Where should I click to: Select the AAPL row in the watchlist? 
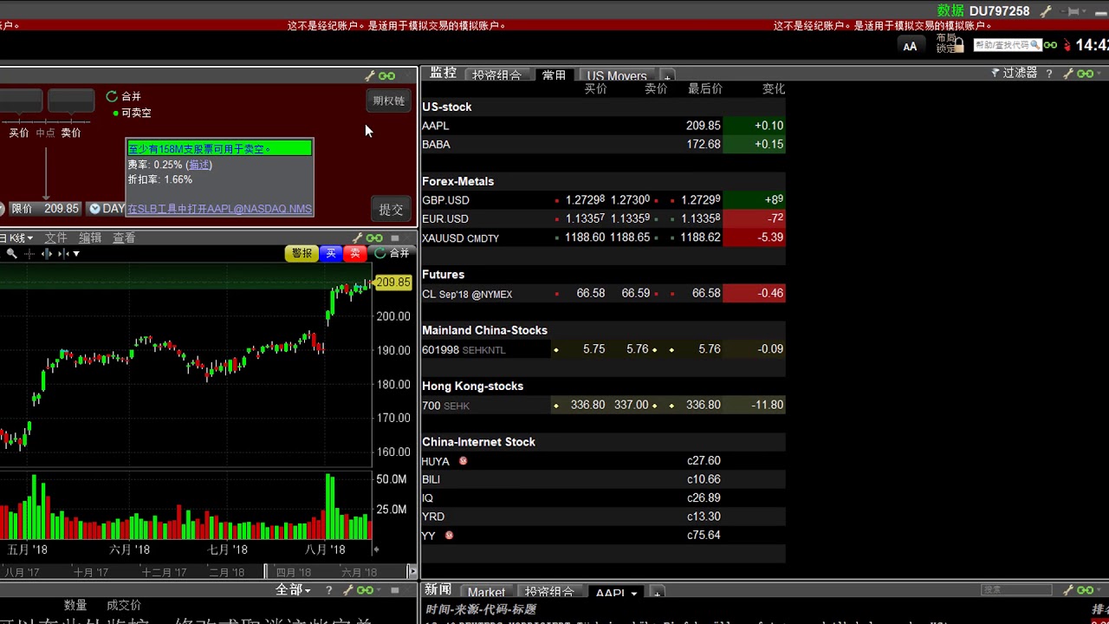603,126
